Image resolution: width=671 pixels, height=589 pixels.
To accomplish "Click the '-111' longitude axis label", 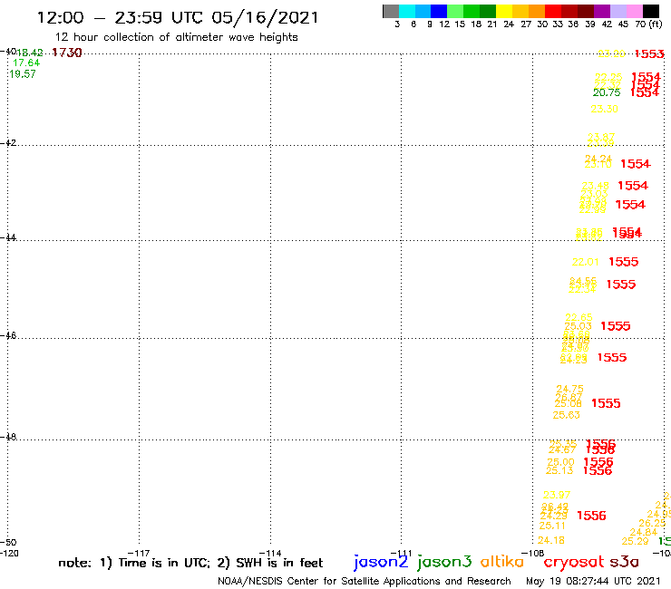I will point(401,553).
